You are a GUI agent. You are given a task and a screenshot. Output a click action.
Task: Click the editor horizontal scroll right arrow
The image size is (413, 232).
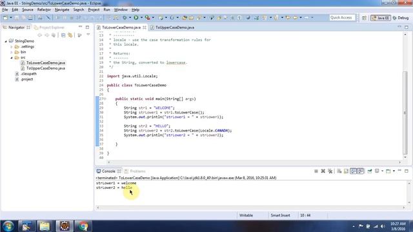pyautogui.click(x=399, y=162)
